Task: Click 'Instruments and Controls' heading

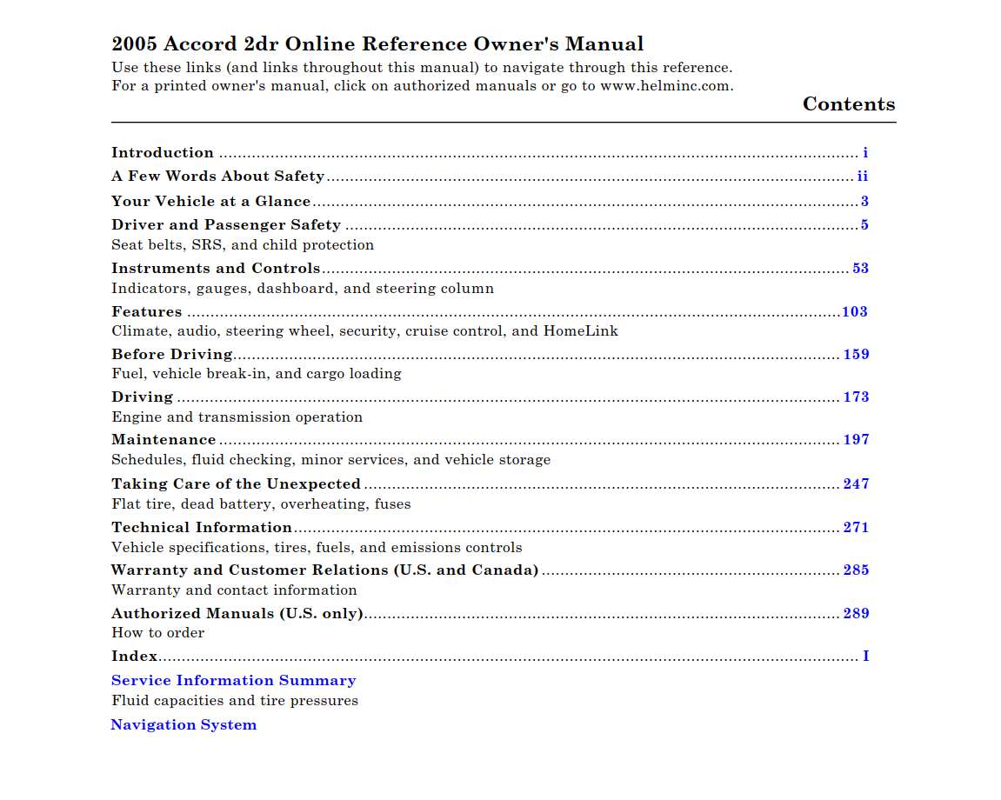Action: [216, 268]
